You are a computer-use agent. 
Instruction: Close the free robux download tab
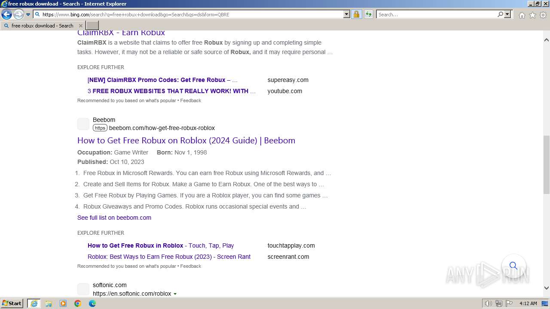click(80, 26)
